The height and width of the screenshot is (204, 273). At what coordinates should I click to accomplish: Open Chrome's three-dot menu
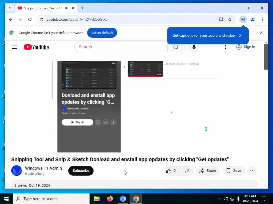pyautogui.click(x=262, y=19)
